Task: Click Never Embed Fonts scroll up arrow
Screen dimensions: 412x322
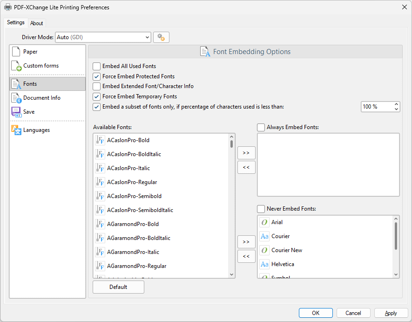Action: [x=396, y=219]
